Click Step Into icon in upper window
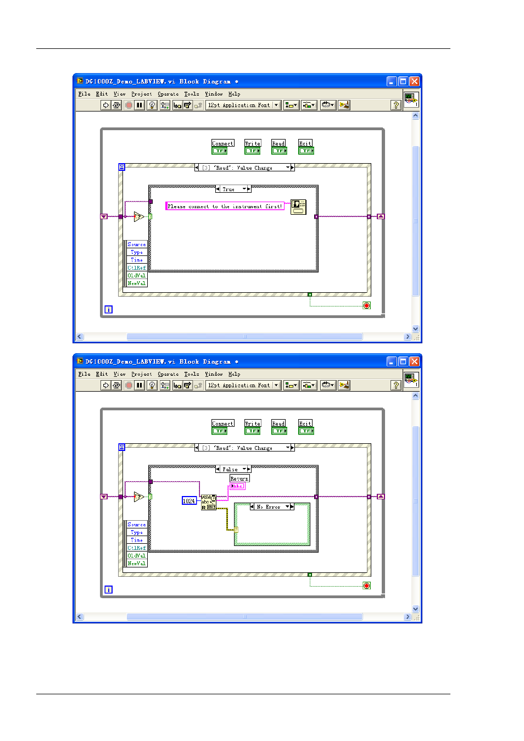Viewport: 524px width, 741px height. 177,105
